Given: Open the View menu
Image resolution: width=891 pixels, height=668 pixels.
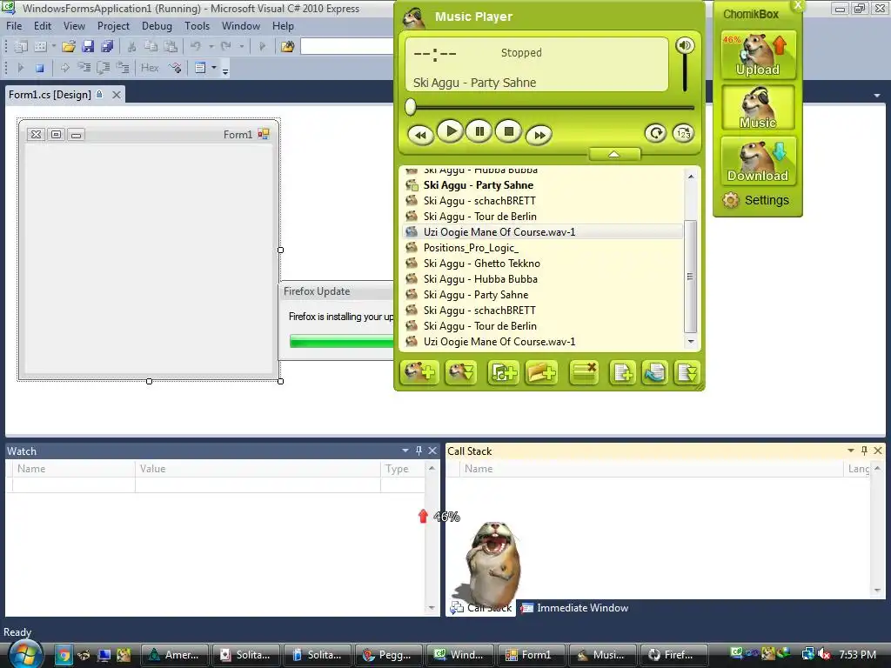Looking at the screenshot, I should [74, 26].
